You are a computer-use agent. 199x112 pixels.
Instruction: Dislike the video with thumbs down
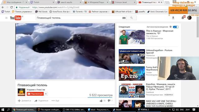[109, 101]
